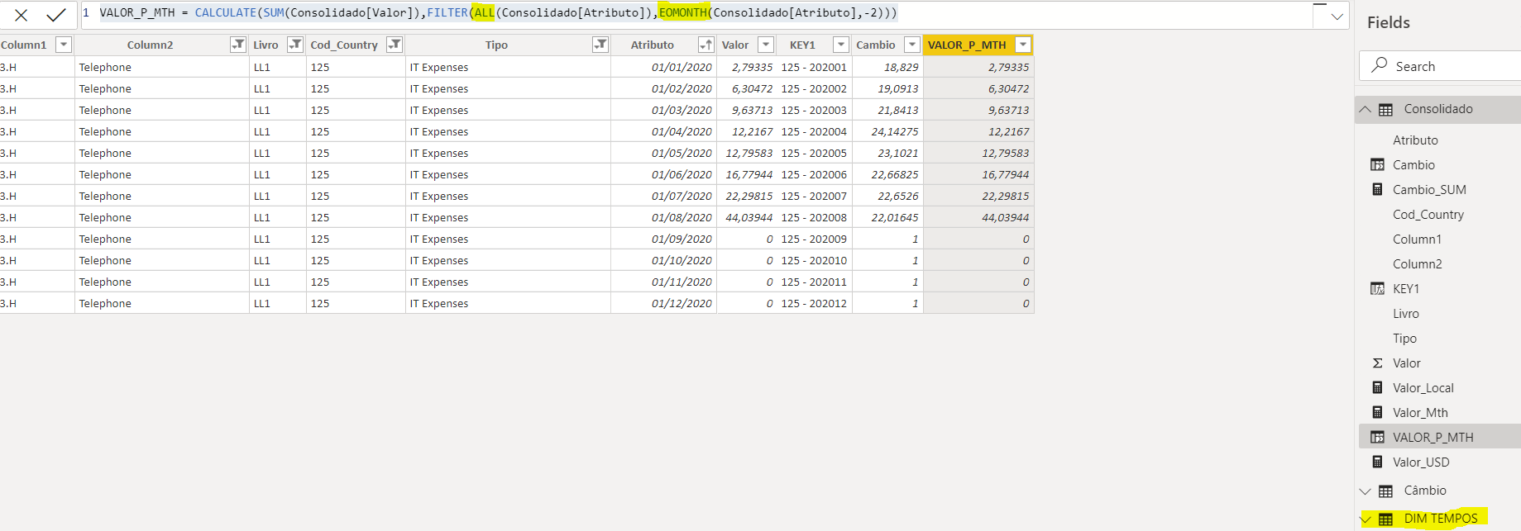Select the Tipo field in Fields
This screenshot has height=531, width=1521.
(1404, 339)
